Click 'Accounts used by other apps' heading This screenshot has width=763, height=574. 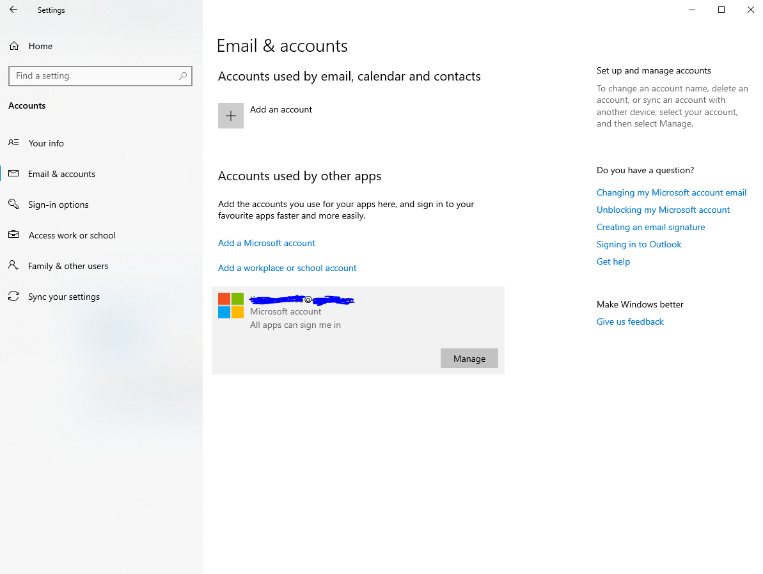tap(300, 176)
